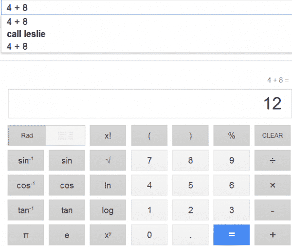Pick the last '4 + 8' suggestion

18,46
